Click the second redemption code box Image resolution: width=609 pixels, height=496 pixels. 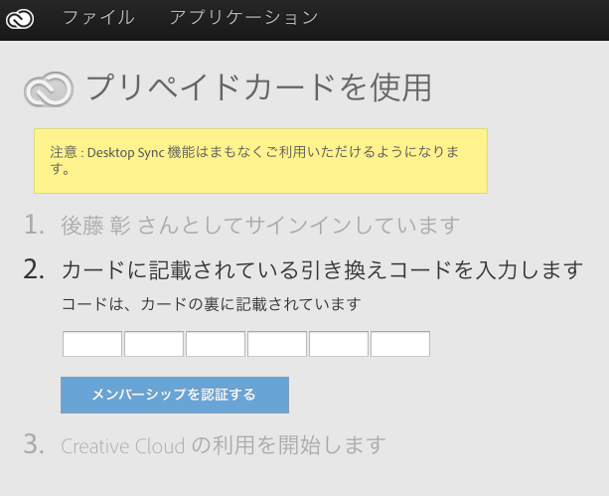(154, 344)
